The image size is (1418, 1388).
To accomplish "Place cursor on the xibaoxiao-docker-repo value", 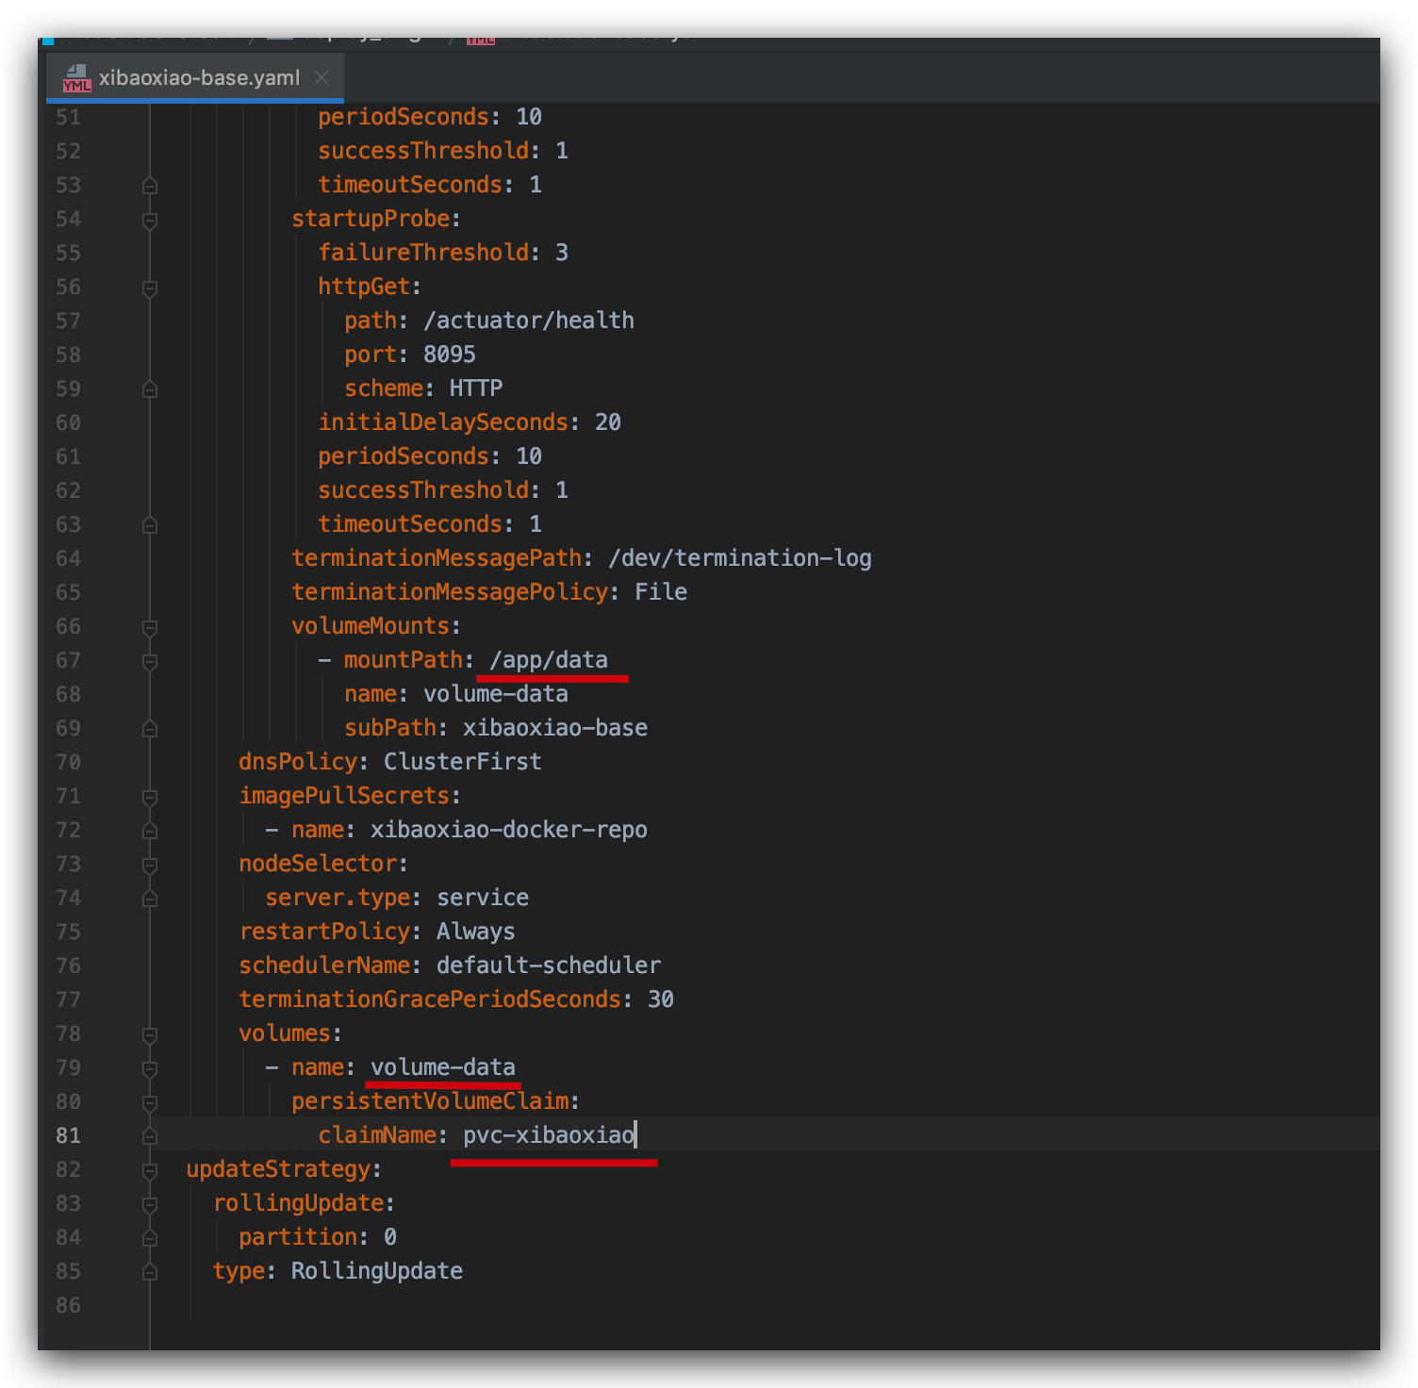I will click(508, 830).
